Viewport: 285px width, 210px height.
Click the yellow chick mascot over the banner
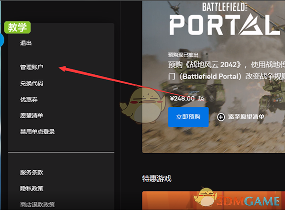click(x=143, y=105)
